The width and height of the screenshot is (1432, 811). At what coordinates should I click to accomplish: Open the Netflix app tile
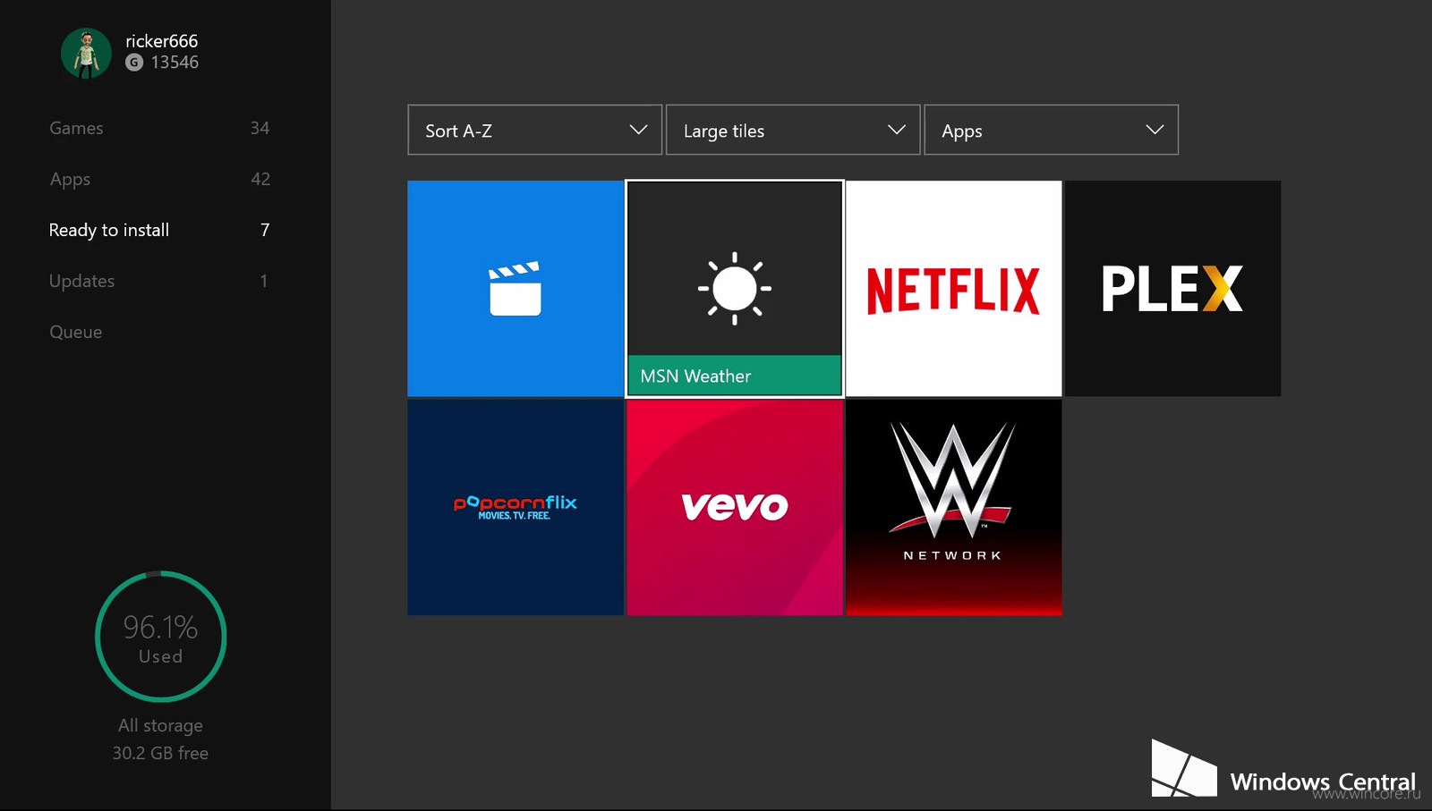coord(954,289)
